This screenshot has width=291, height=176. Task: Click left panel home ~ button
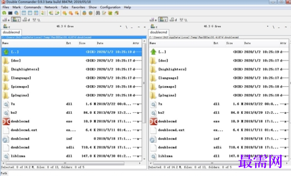[139, 27]
